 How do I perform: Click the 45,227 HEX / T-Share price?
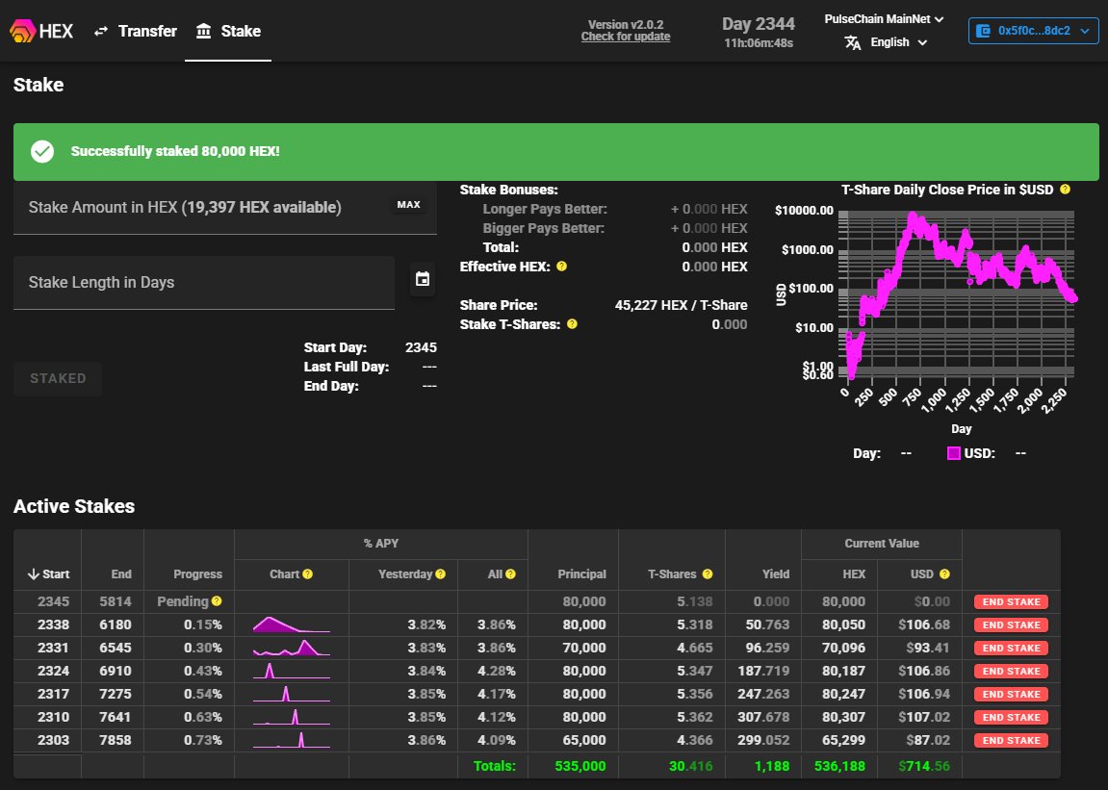click(x=681, y=305)
